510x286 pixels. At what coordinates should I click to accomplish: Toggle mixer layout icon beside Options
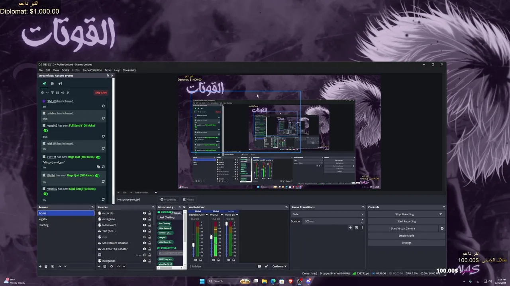click(259, 266)
